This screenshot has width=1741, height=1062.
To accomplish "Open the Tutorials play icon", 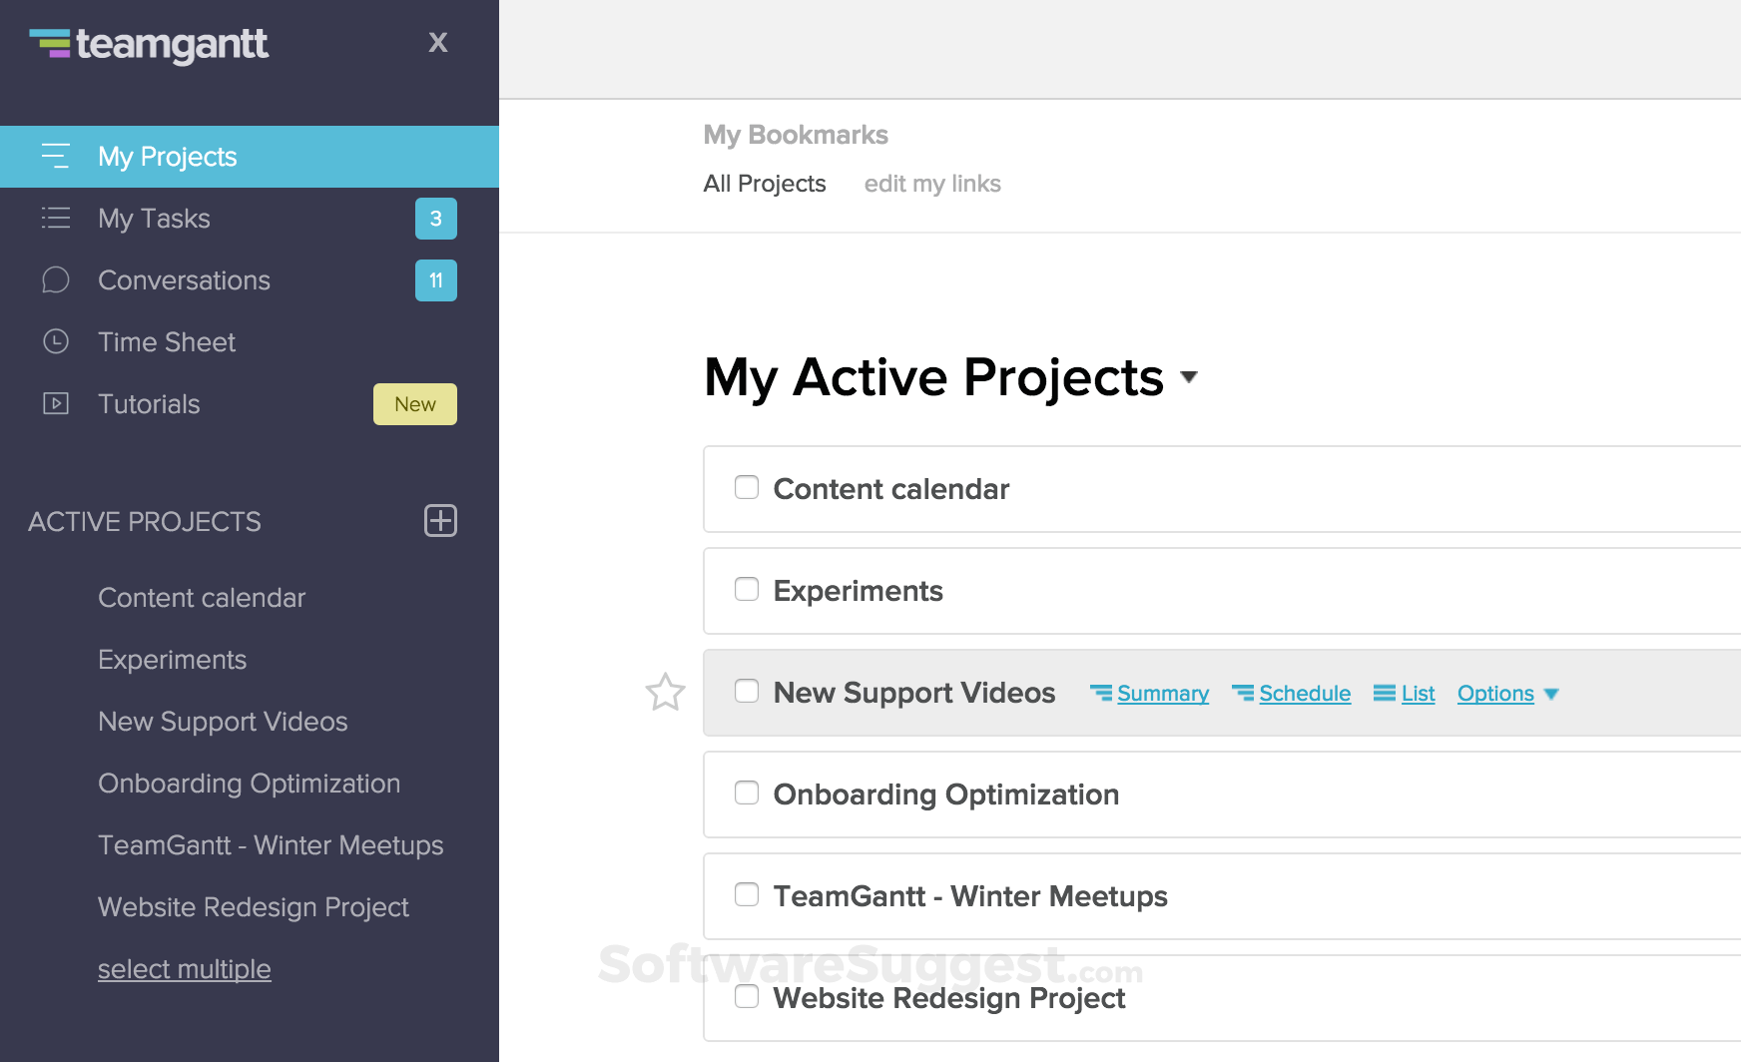I will [56, 404].
